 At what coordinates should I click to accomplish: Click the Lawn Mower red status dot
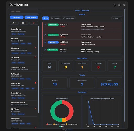point(35,83)
